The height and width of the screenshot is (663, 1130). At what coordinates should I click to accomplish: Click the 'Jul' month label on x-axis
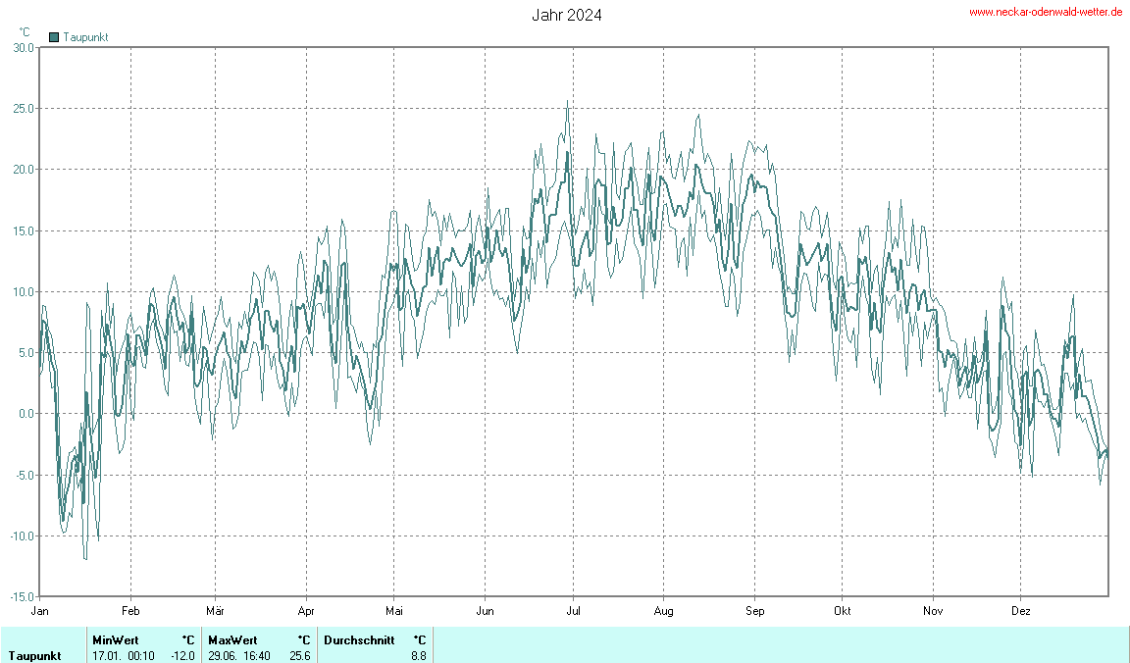[x=574, y=610]
